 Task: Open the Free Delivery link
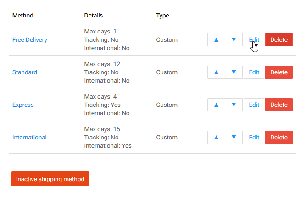tap(30, 40)
